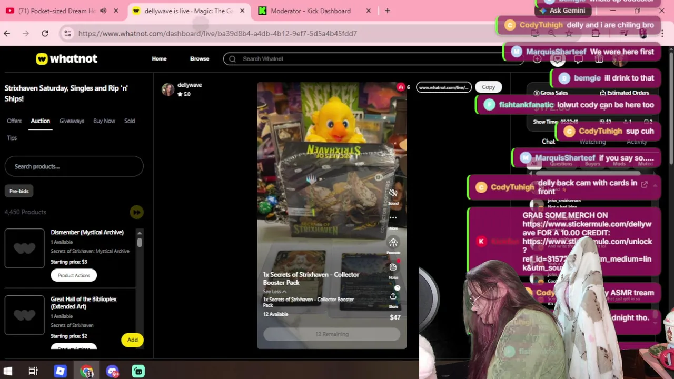Screen dimensions: 674x379
Task: Open the Dismember (Mystical Archive) listing title
Action: pos(87,232)
